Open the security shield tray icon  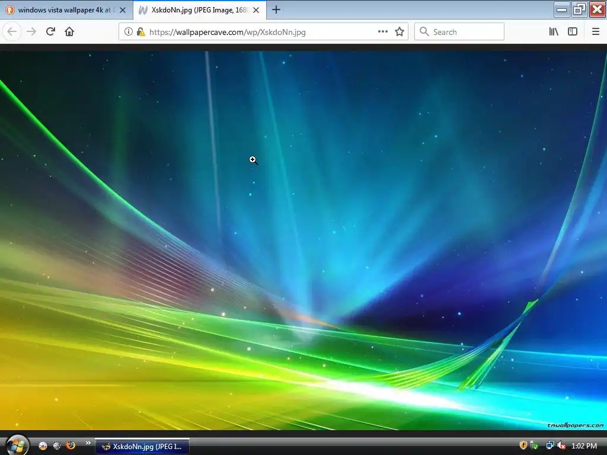click(523, 446)
